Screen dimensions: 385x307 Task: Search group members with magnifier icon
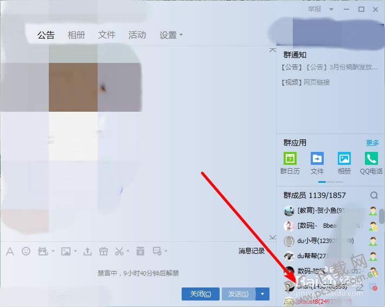coord(374,195)
